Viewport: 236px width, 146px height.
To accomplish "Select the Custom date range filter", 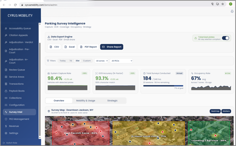I will [x=87, y=61].
